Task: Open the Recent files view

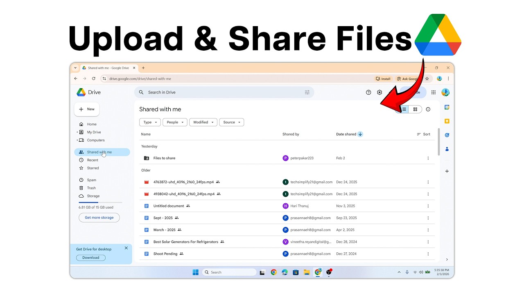Action: (x=93, y=160)
